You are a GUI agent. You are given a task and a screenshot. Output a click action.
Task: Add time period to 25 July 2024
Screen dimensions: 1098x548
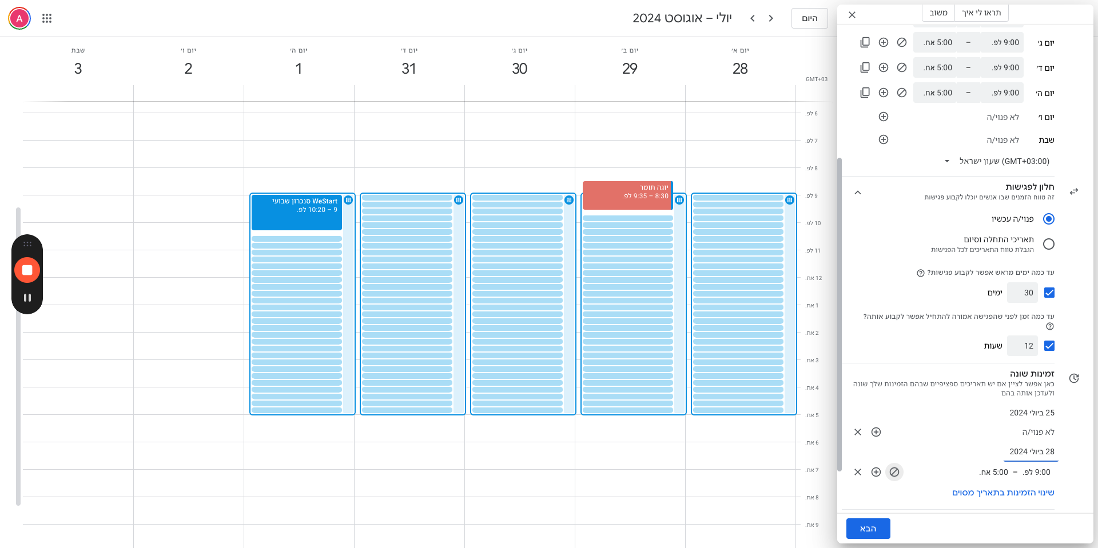[x=876, y=432]
